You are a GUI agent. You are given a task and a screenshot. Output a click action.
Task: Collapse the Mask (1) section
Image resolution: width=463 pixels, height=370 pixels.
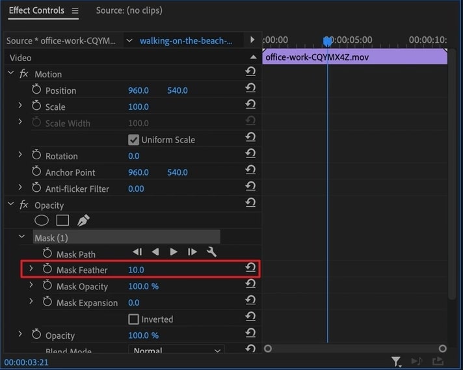pyautogui.click(x=22, y=236)
